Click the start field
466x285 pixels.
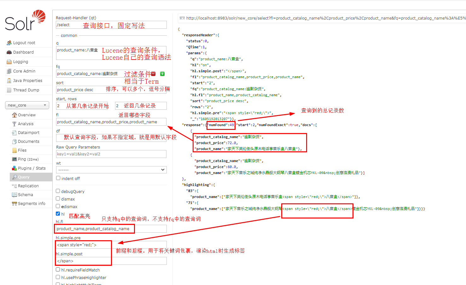pos(82,106)
